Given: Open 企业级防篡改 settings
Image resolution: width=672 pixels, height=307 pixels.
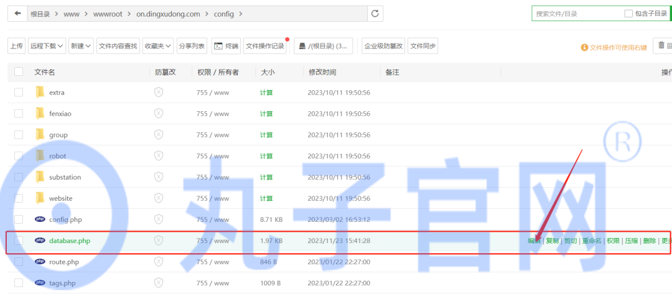Looking at the screenshot, I should pyautogui.click(x=383, y=46).
